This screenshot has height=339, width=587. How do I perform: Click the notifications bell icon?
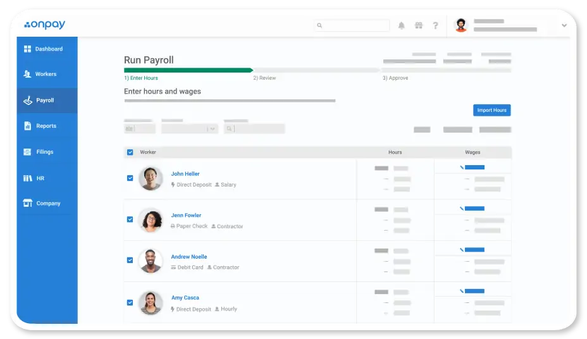401,26
